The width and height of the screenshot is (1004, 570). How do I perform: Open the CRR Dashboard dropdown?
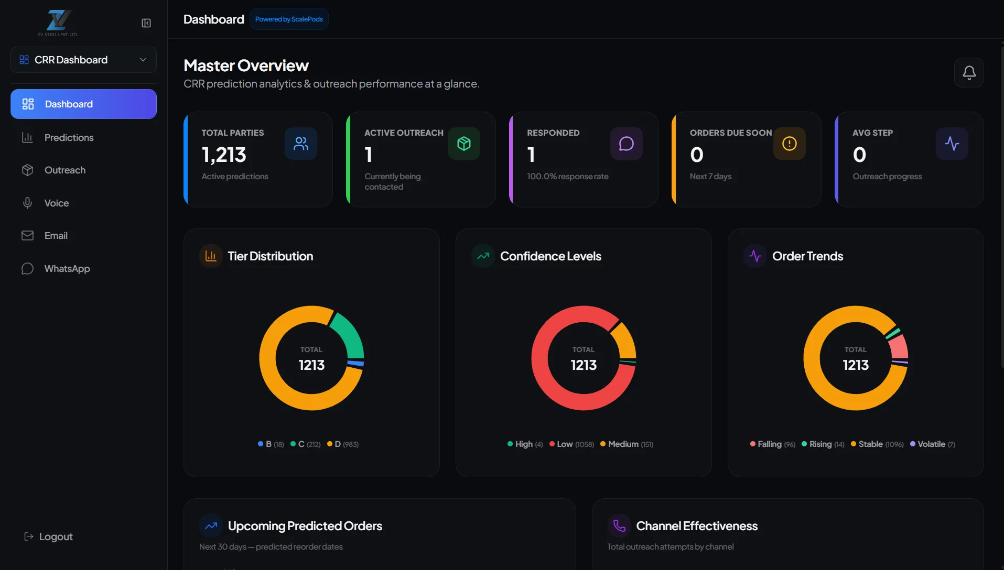coord(83,60)
